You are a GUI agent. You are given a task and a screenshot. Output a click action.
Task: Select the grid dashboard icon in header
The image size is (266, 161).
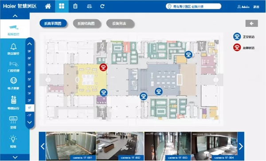62,6
